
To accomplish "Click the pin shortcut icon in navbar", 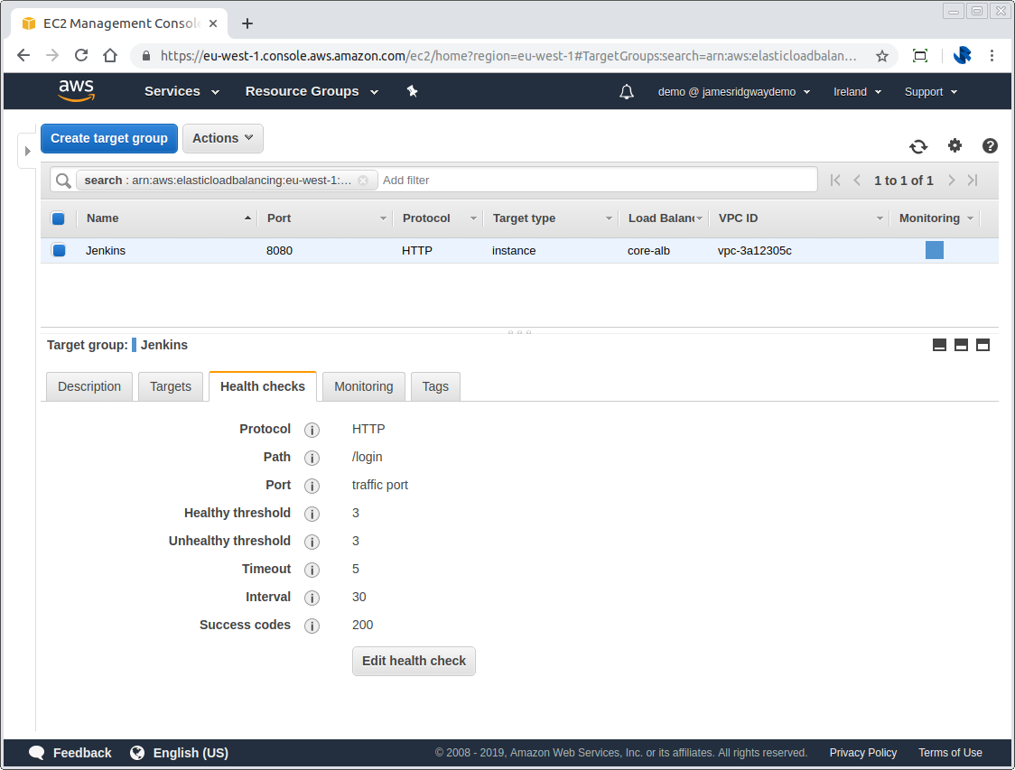I will point(412,91).
